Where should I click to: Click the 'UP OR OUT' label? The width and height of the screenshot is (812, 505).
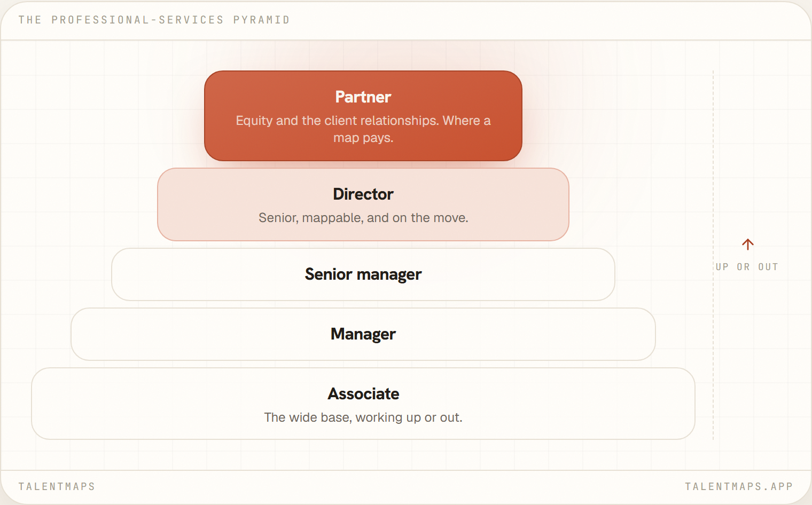[x=747, y=267]
